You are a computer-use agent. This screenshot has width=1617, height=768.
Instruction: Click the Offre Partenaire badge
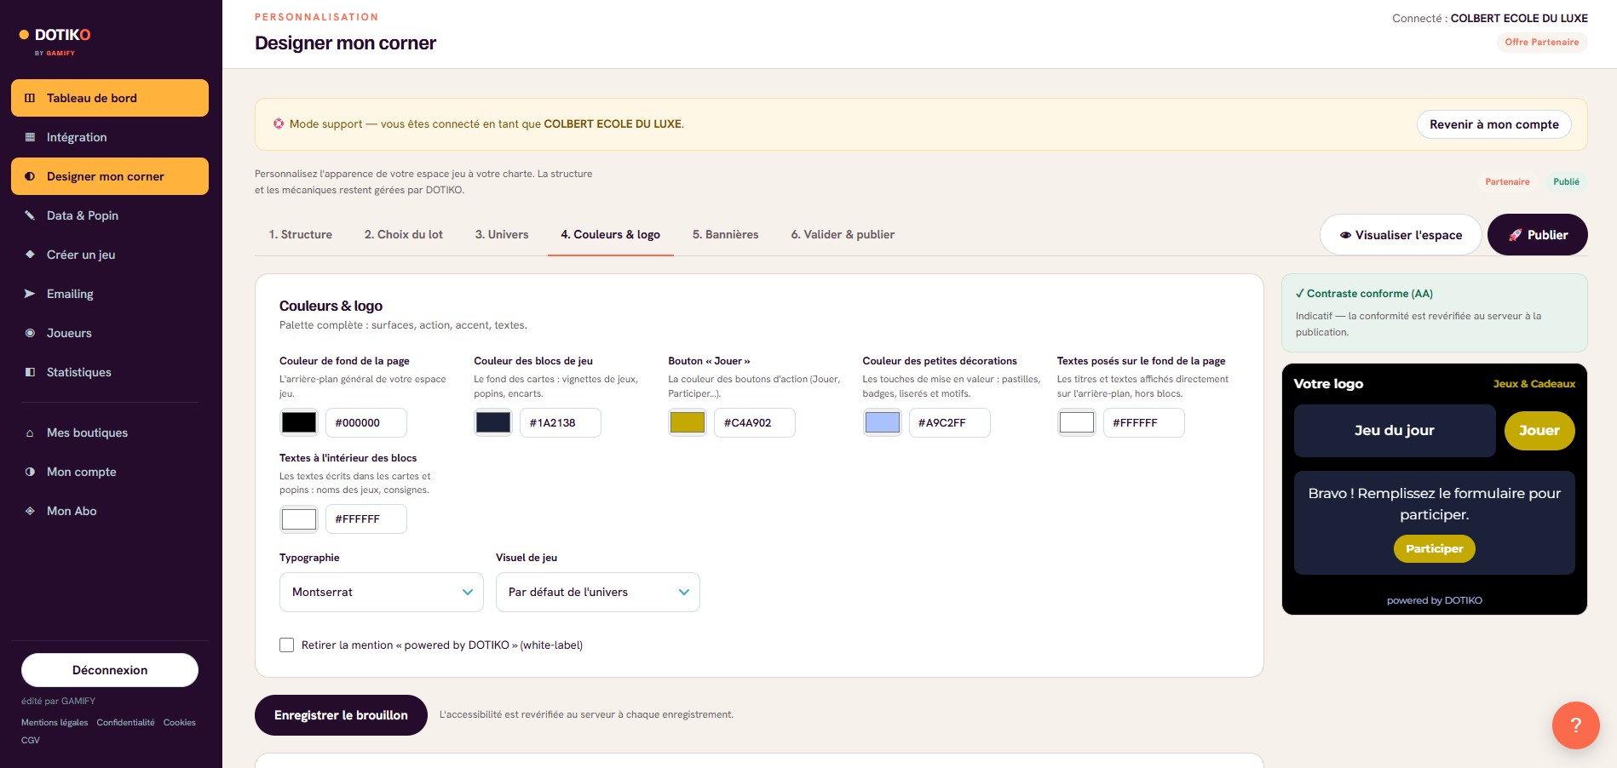pos(1542,43)
